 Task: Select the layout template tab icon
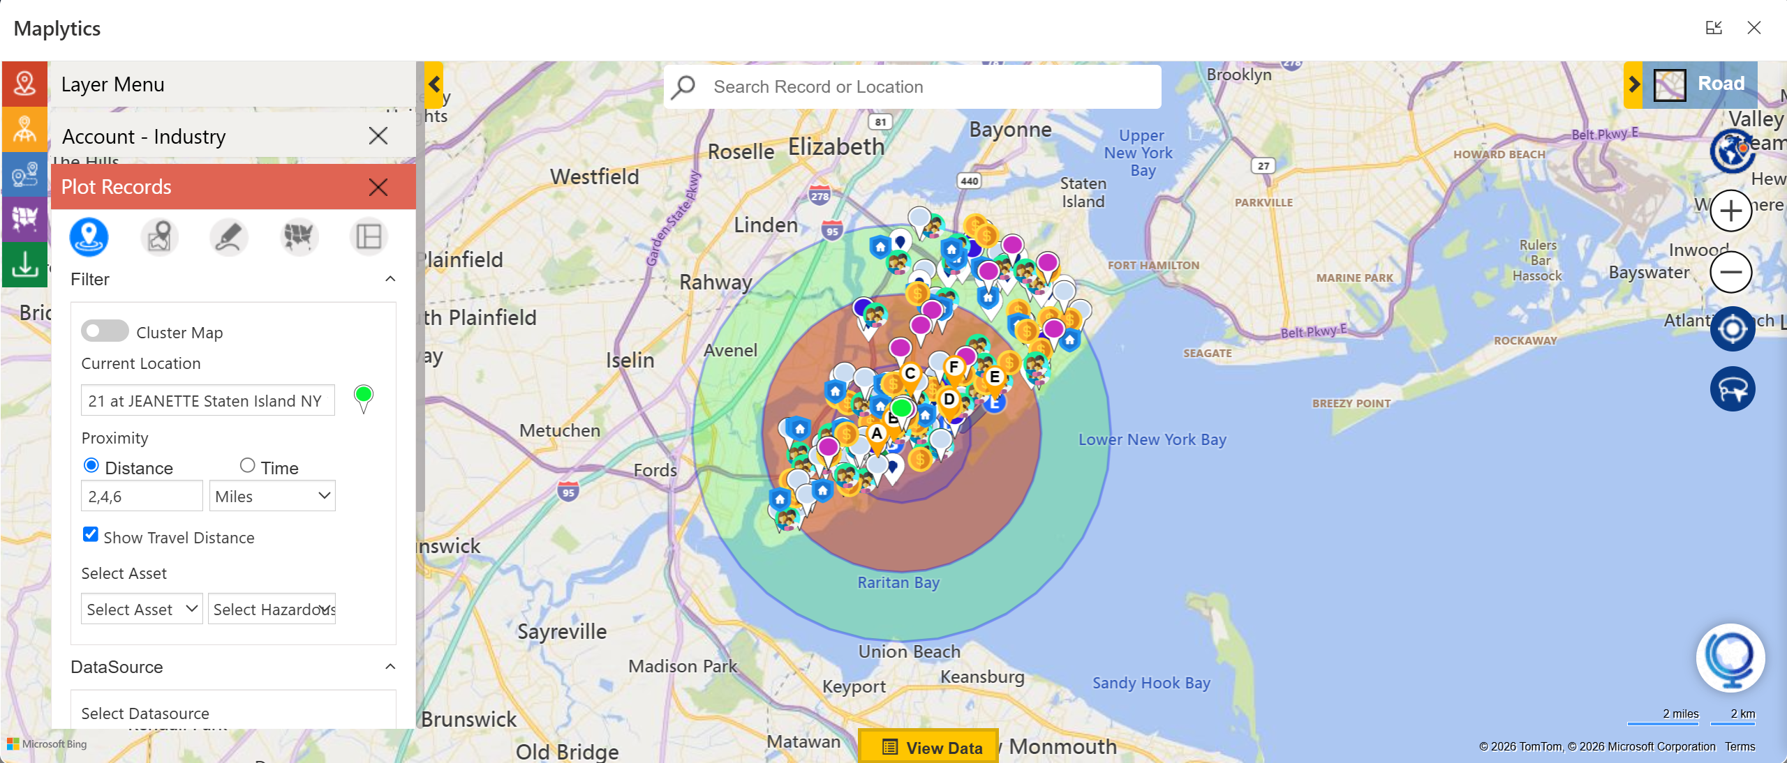tap(369, 236)
